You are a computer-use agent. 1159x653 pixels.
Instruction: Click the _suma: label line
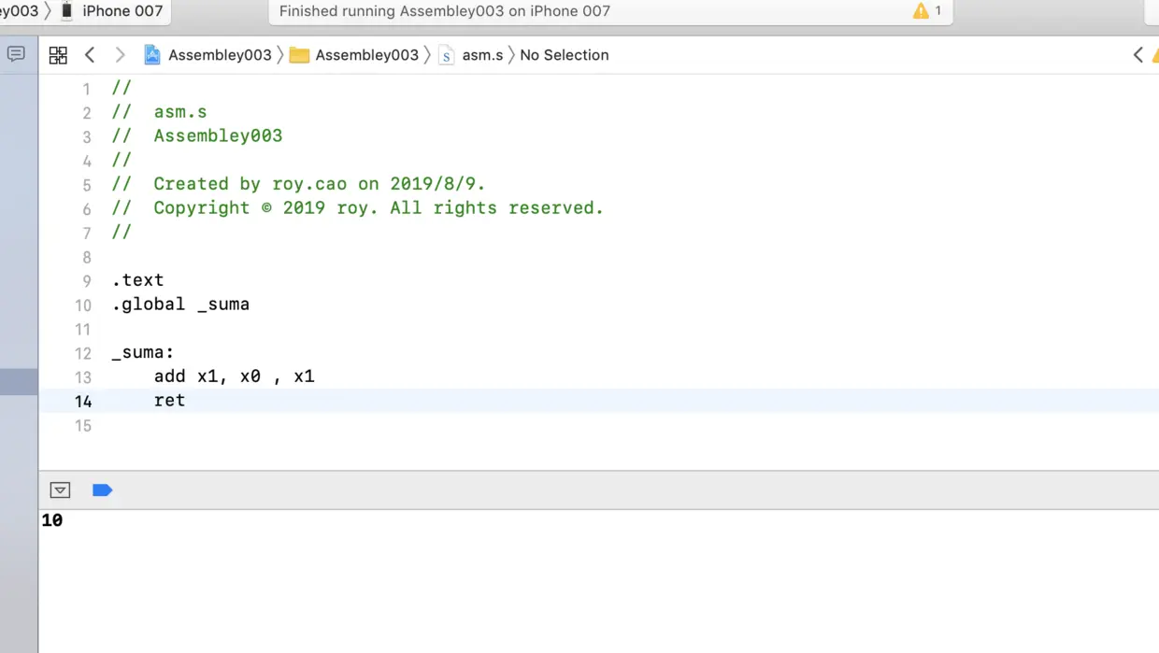coord(143,353)
